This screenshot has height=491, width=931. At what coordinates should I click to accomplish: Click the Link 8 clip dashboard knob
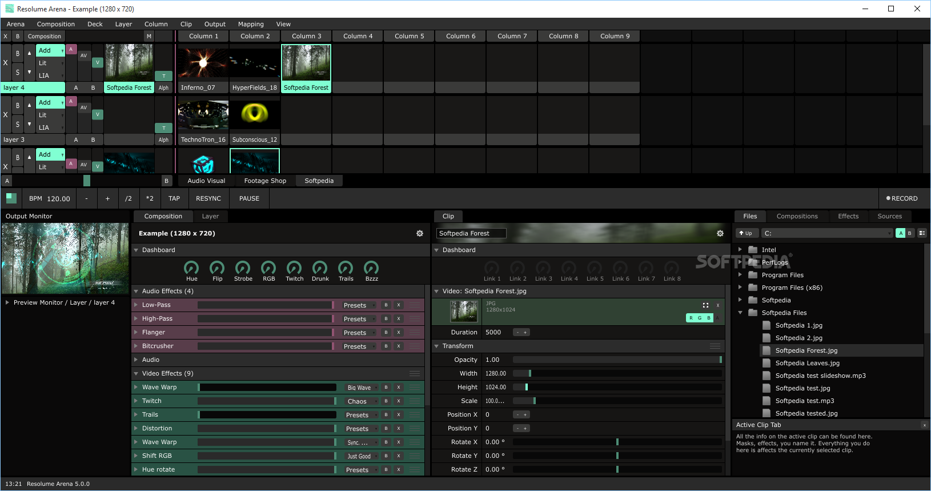click(672, 268)
